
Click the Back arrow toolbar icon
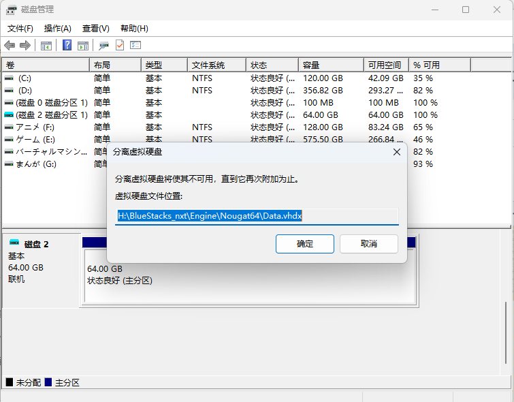click(x=10, y=45)
